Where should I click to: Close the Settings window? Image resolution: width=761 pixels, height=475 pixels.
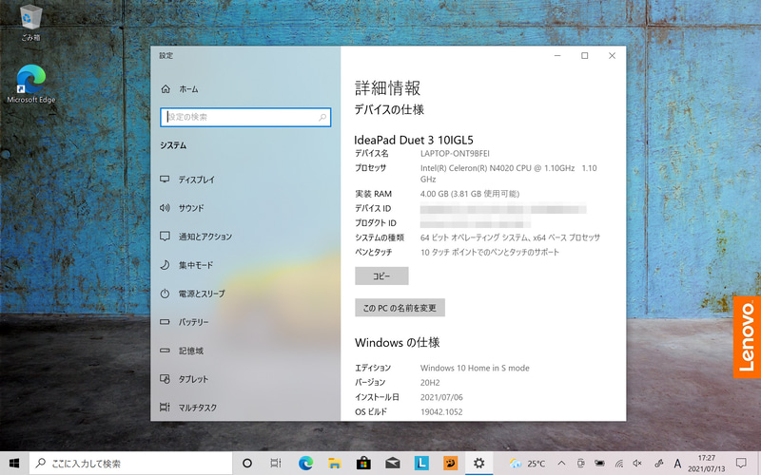pyautogui.click(x=612, y=56)
